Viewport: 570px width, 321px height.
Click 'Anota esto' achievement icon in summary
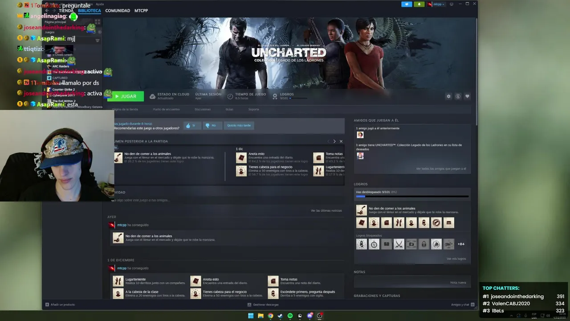pos(241,157)
